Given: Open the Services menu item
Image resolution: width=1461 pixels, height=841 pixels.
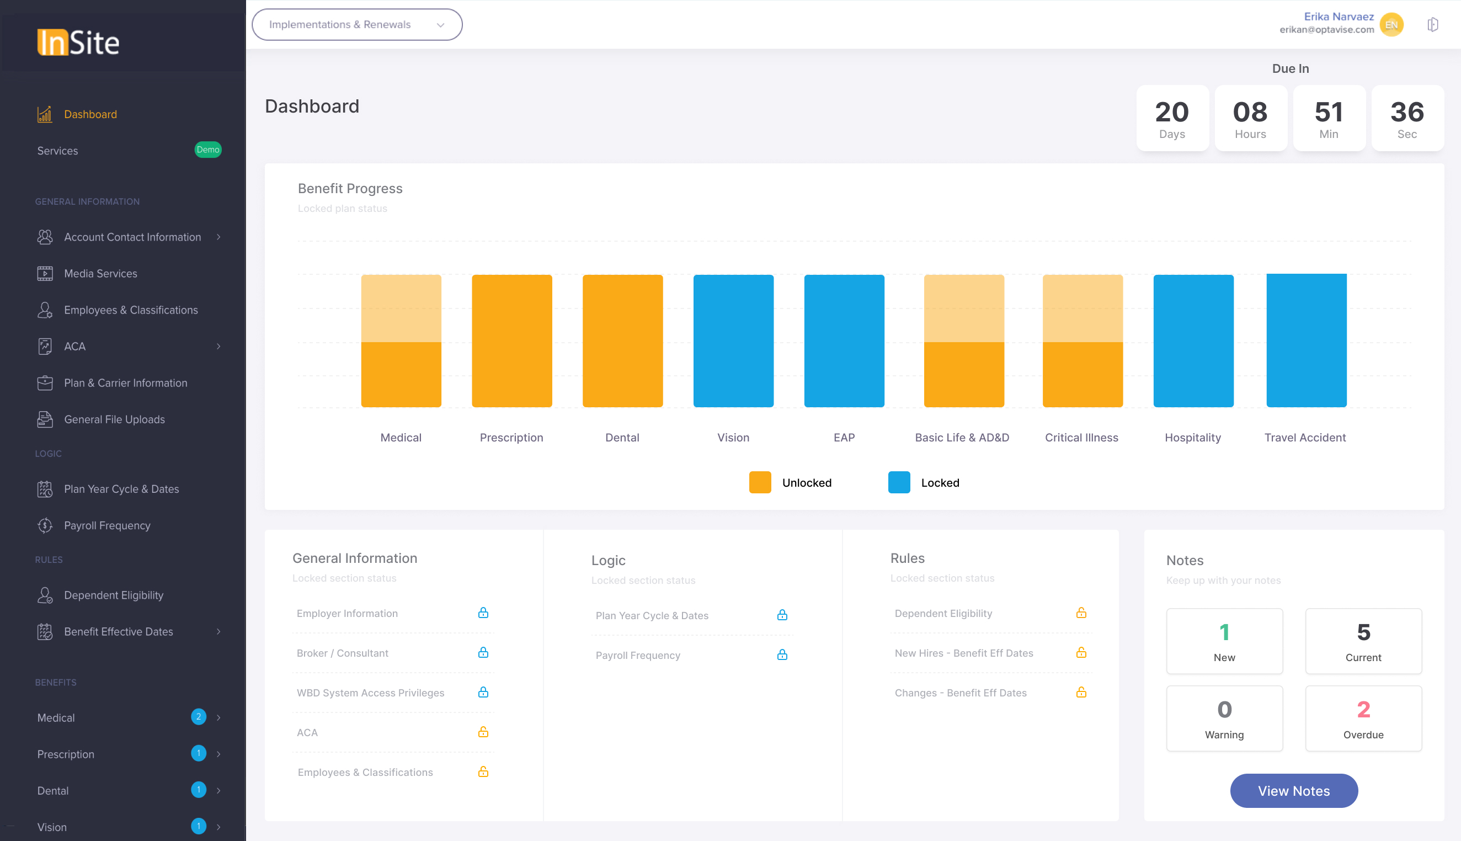Looking at the screenshot, I should click(x=57, y=151).
